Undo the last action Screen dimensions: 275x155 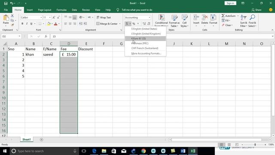pyautogui.click(x=12, y=3)
